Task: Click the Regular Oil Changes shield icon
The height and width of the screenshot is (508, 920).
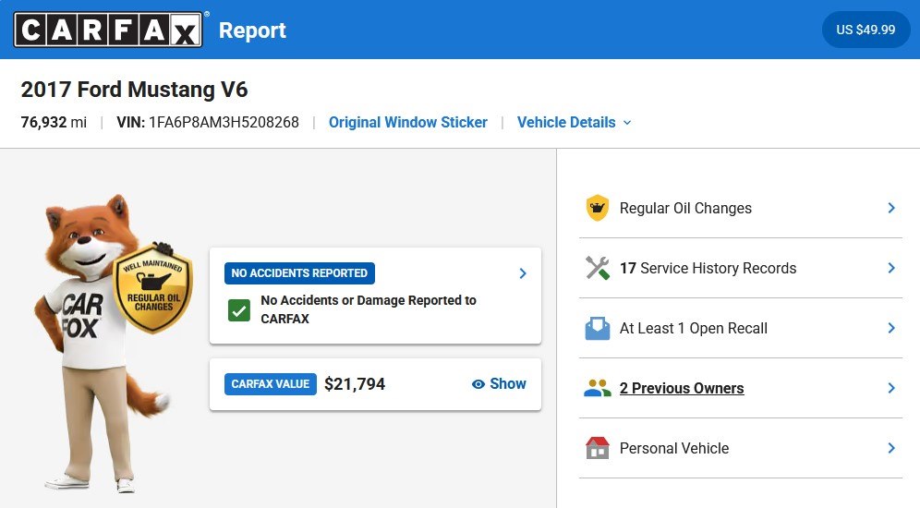Action: (598, 208)
